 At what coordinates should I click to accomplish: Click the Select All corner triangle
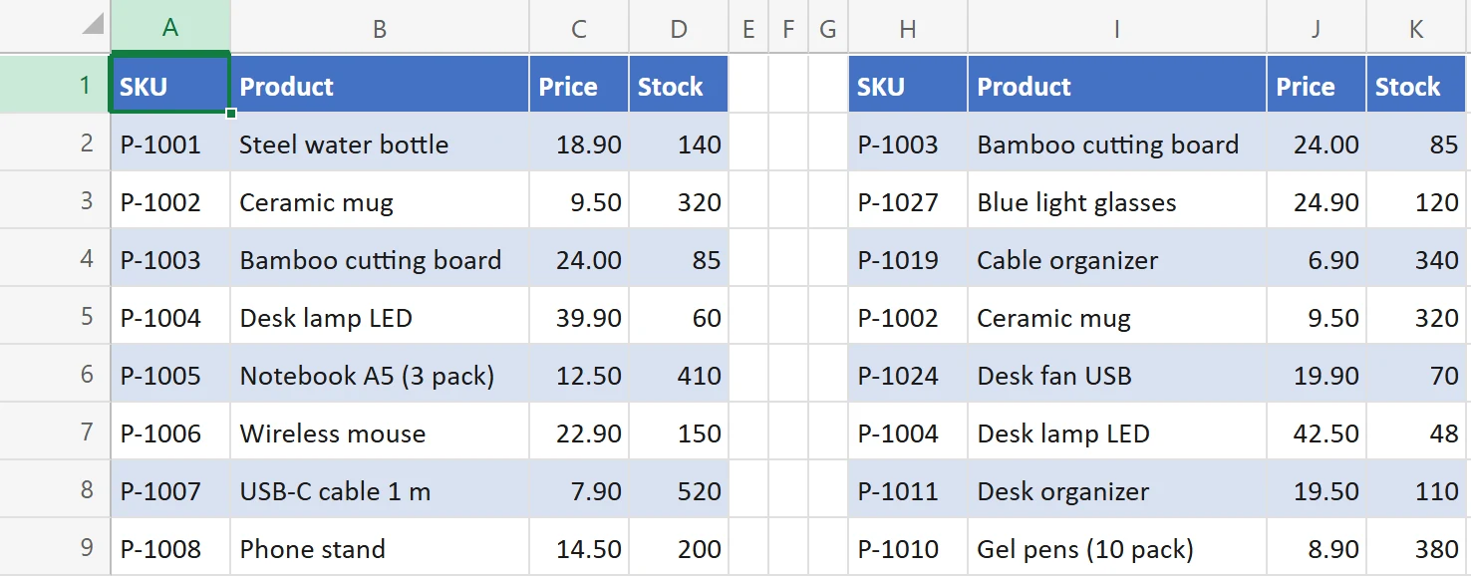coord(93,25)
